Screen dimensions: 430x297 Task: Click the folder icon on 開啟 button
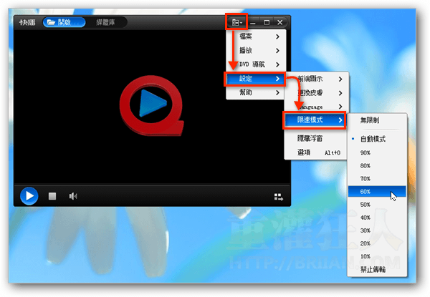51,23
